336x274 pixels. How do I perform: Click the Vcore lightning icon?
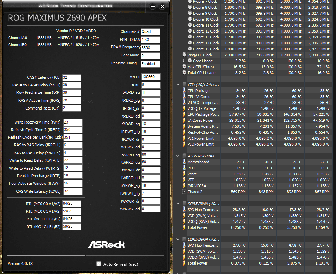coord(184,174)
